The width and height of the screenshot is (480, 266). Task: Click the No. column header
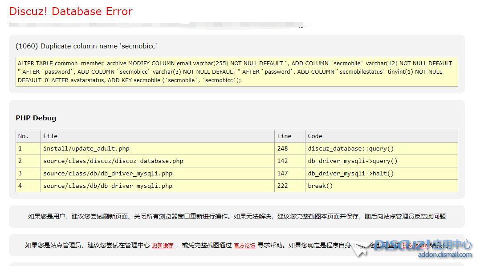pyautogui.click(x=23, y=136)
